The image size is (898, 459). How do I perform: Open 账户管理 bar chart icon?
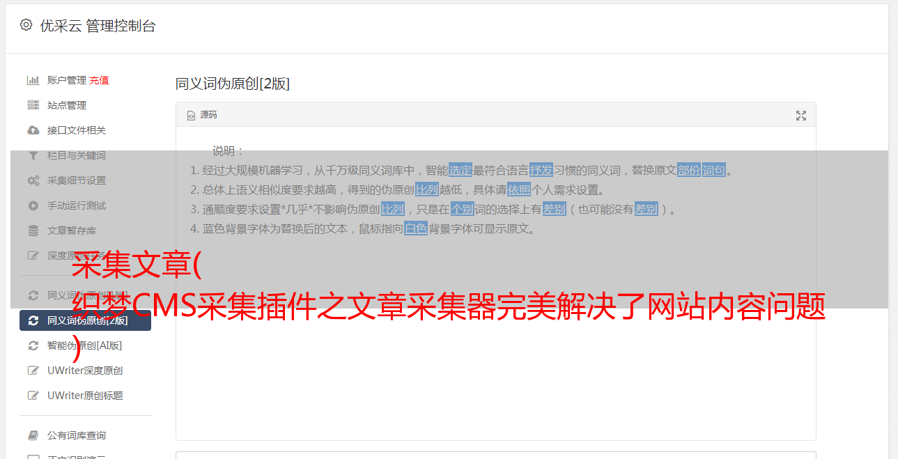pyautogui.click(x=33, y=80)
